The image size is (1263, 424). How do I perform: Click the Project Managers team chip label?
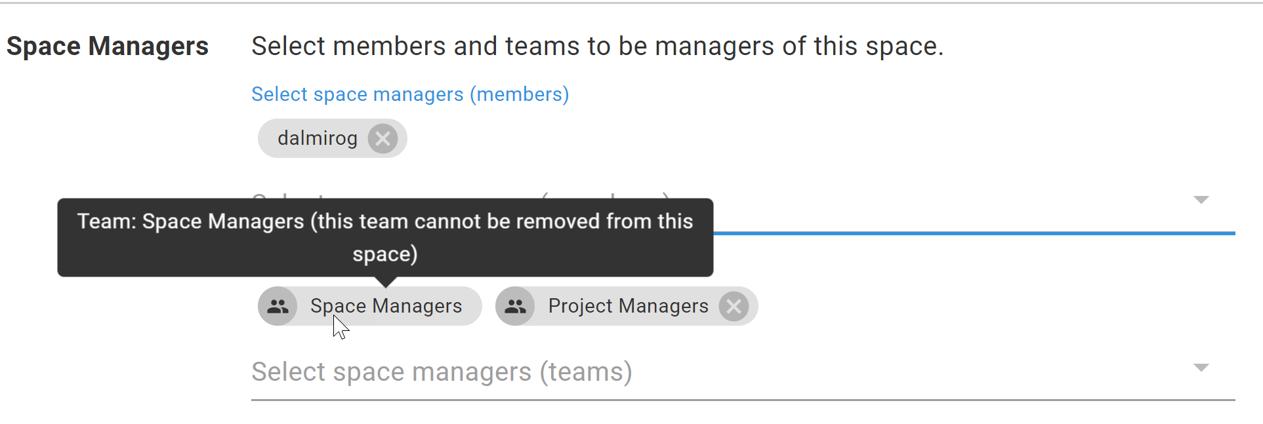click(627, 305)
